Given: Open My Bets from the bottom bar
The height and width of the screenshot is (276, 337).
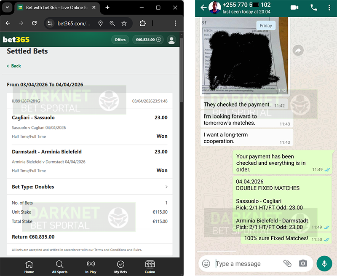Looking at the screenshot, I should coord(120,266).
